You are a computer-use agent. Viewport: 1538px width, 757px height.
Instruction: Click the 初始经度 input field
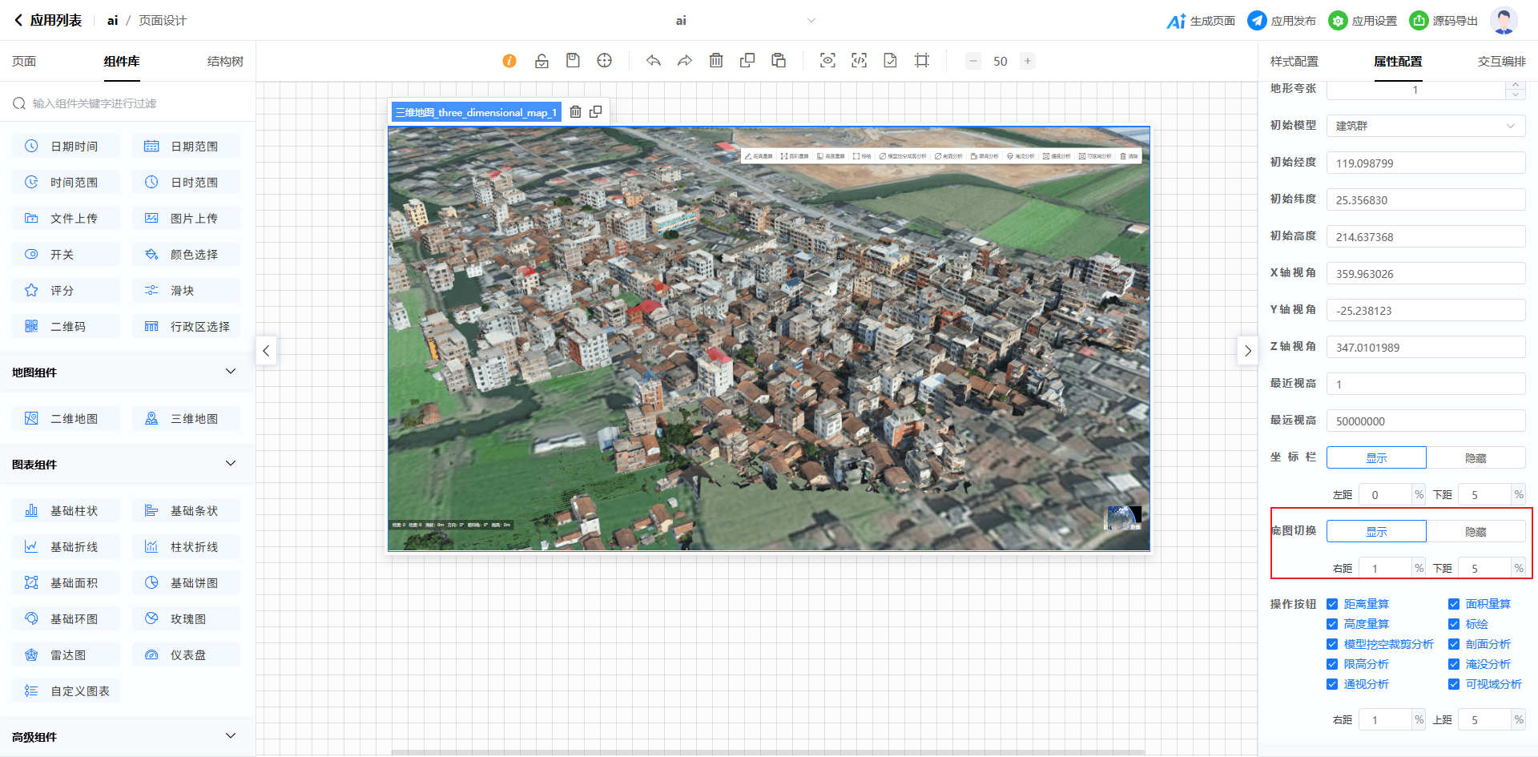pos(1425,163)
